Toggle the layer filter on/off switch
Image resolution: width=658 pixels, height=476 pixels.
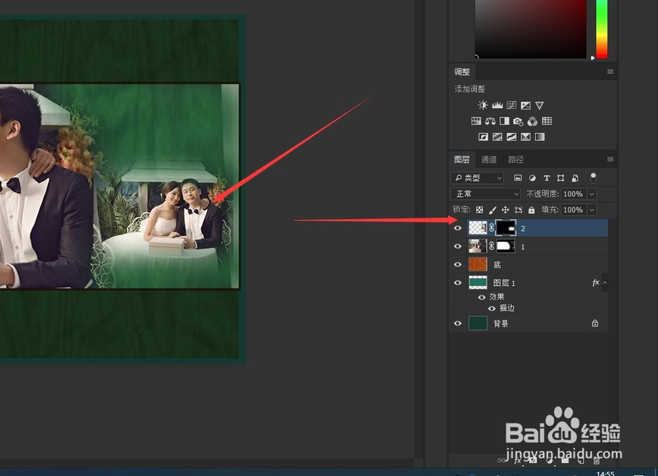click(593, 178)
